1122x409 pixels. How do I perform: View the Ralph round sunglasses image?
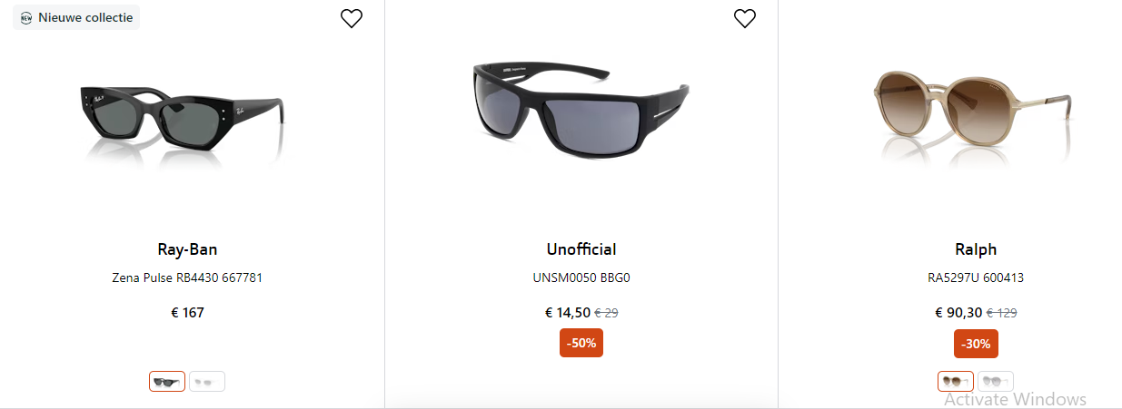coord(971,113)
